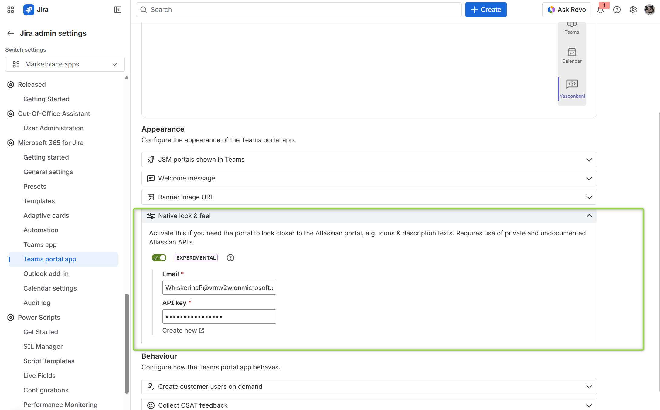Click the Marketplace apps grid icon
The image size is (660, 410).
point(16,64)
